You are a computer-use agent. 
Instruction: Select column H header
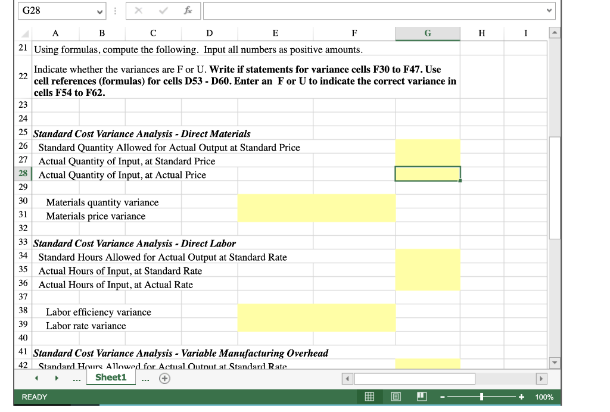(482, 33)
